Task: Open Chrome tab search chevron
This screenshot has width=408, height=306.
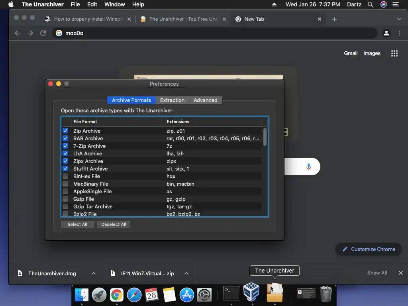Action: [x=399, y=19]
